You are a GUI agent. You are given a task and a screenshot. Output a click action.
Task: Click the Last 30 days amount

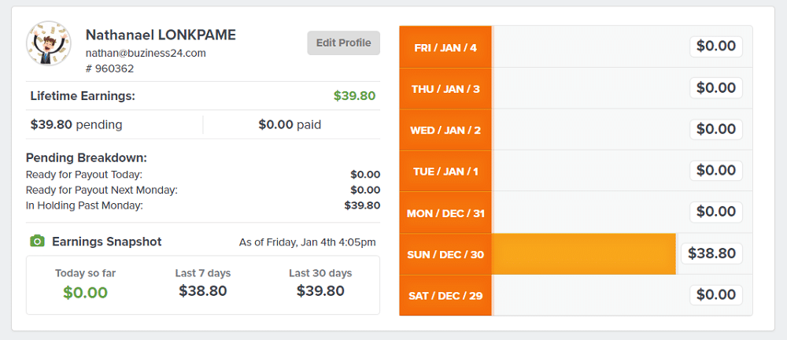pos(320,290)
